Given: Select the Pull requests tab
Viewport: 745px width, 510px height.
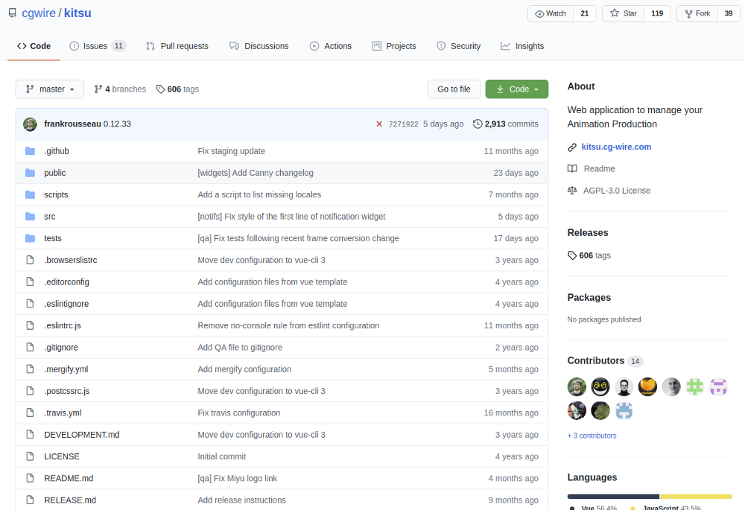Looking at the screenshot, I should 177,45.
